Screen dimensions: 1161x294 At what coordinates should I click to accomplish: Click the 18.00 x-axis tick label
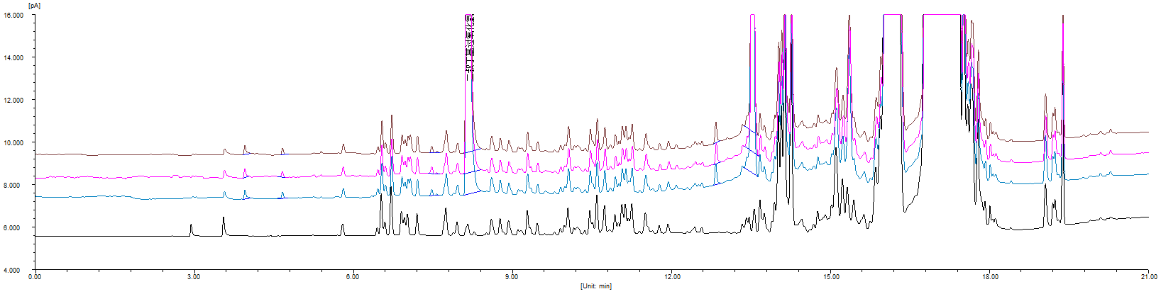click(989, 277)
